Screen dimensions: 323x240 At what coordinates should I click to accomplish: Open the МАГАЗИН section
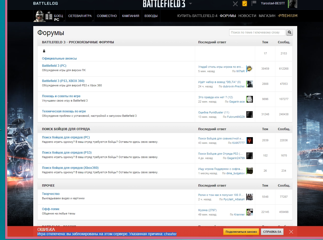coord(267,16)
